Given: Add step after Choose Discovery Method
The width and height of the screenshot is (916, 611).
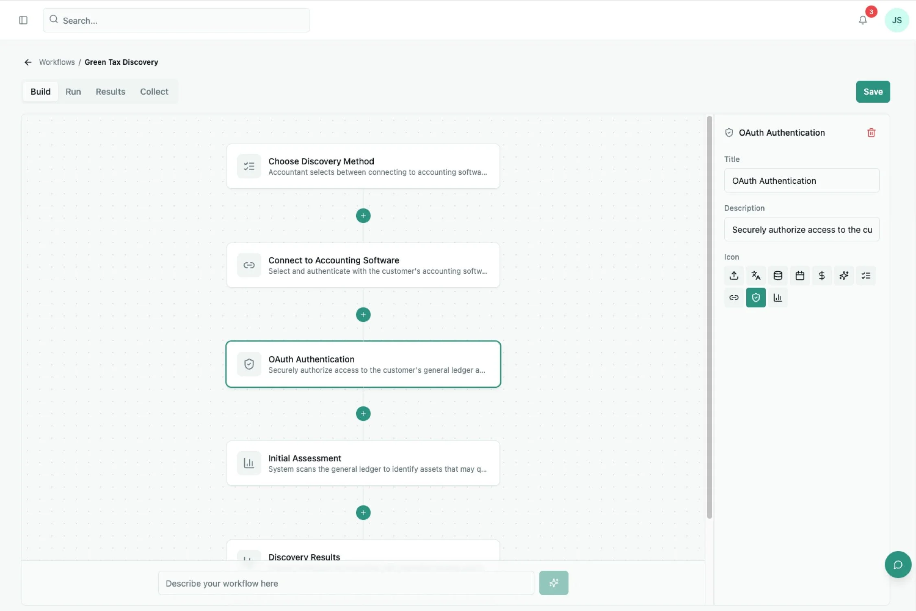Looking at the screenshot, I should [363, 215].
